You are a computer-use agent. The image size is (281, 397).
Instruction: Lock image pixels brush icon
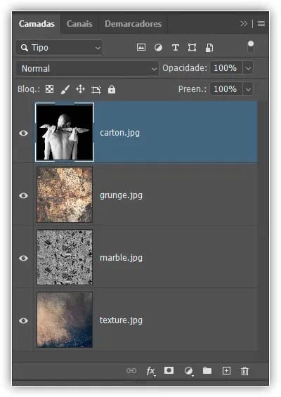65,89
